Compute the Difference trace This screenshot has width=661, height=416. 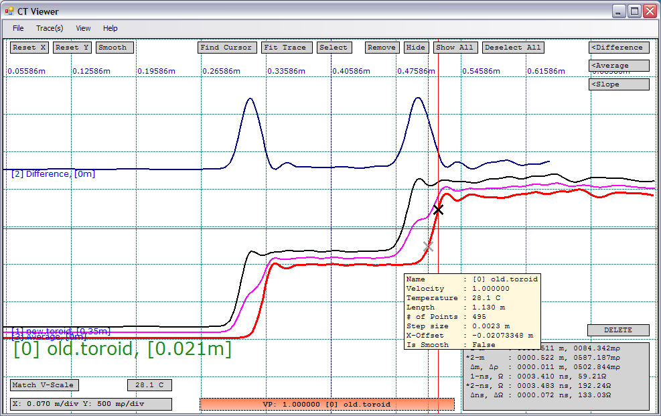click(x=618, y=47)
